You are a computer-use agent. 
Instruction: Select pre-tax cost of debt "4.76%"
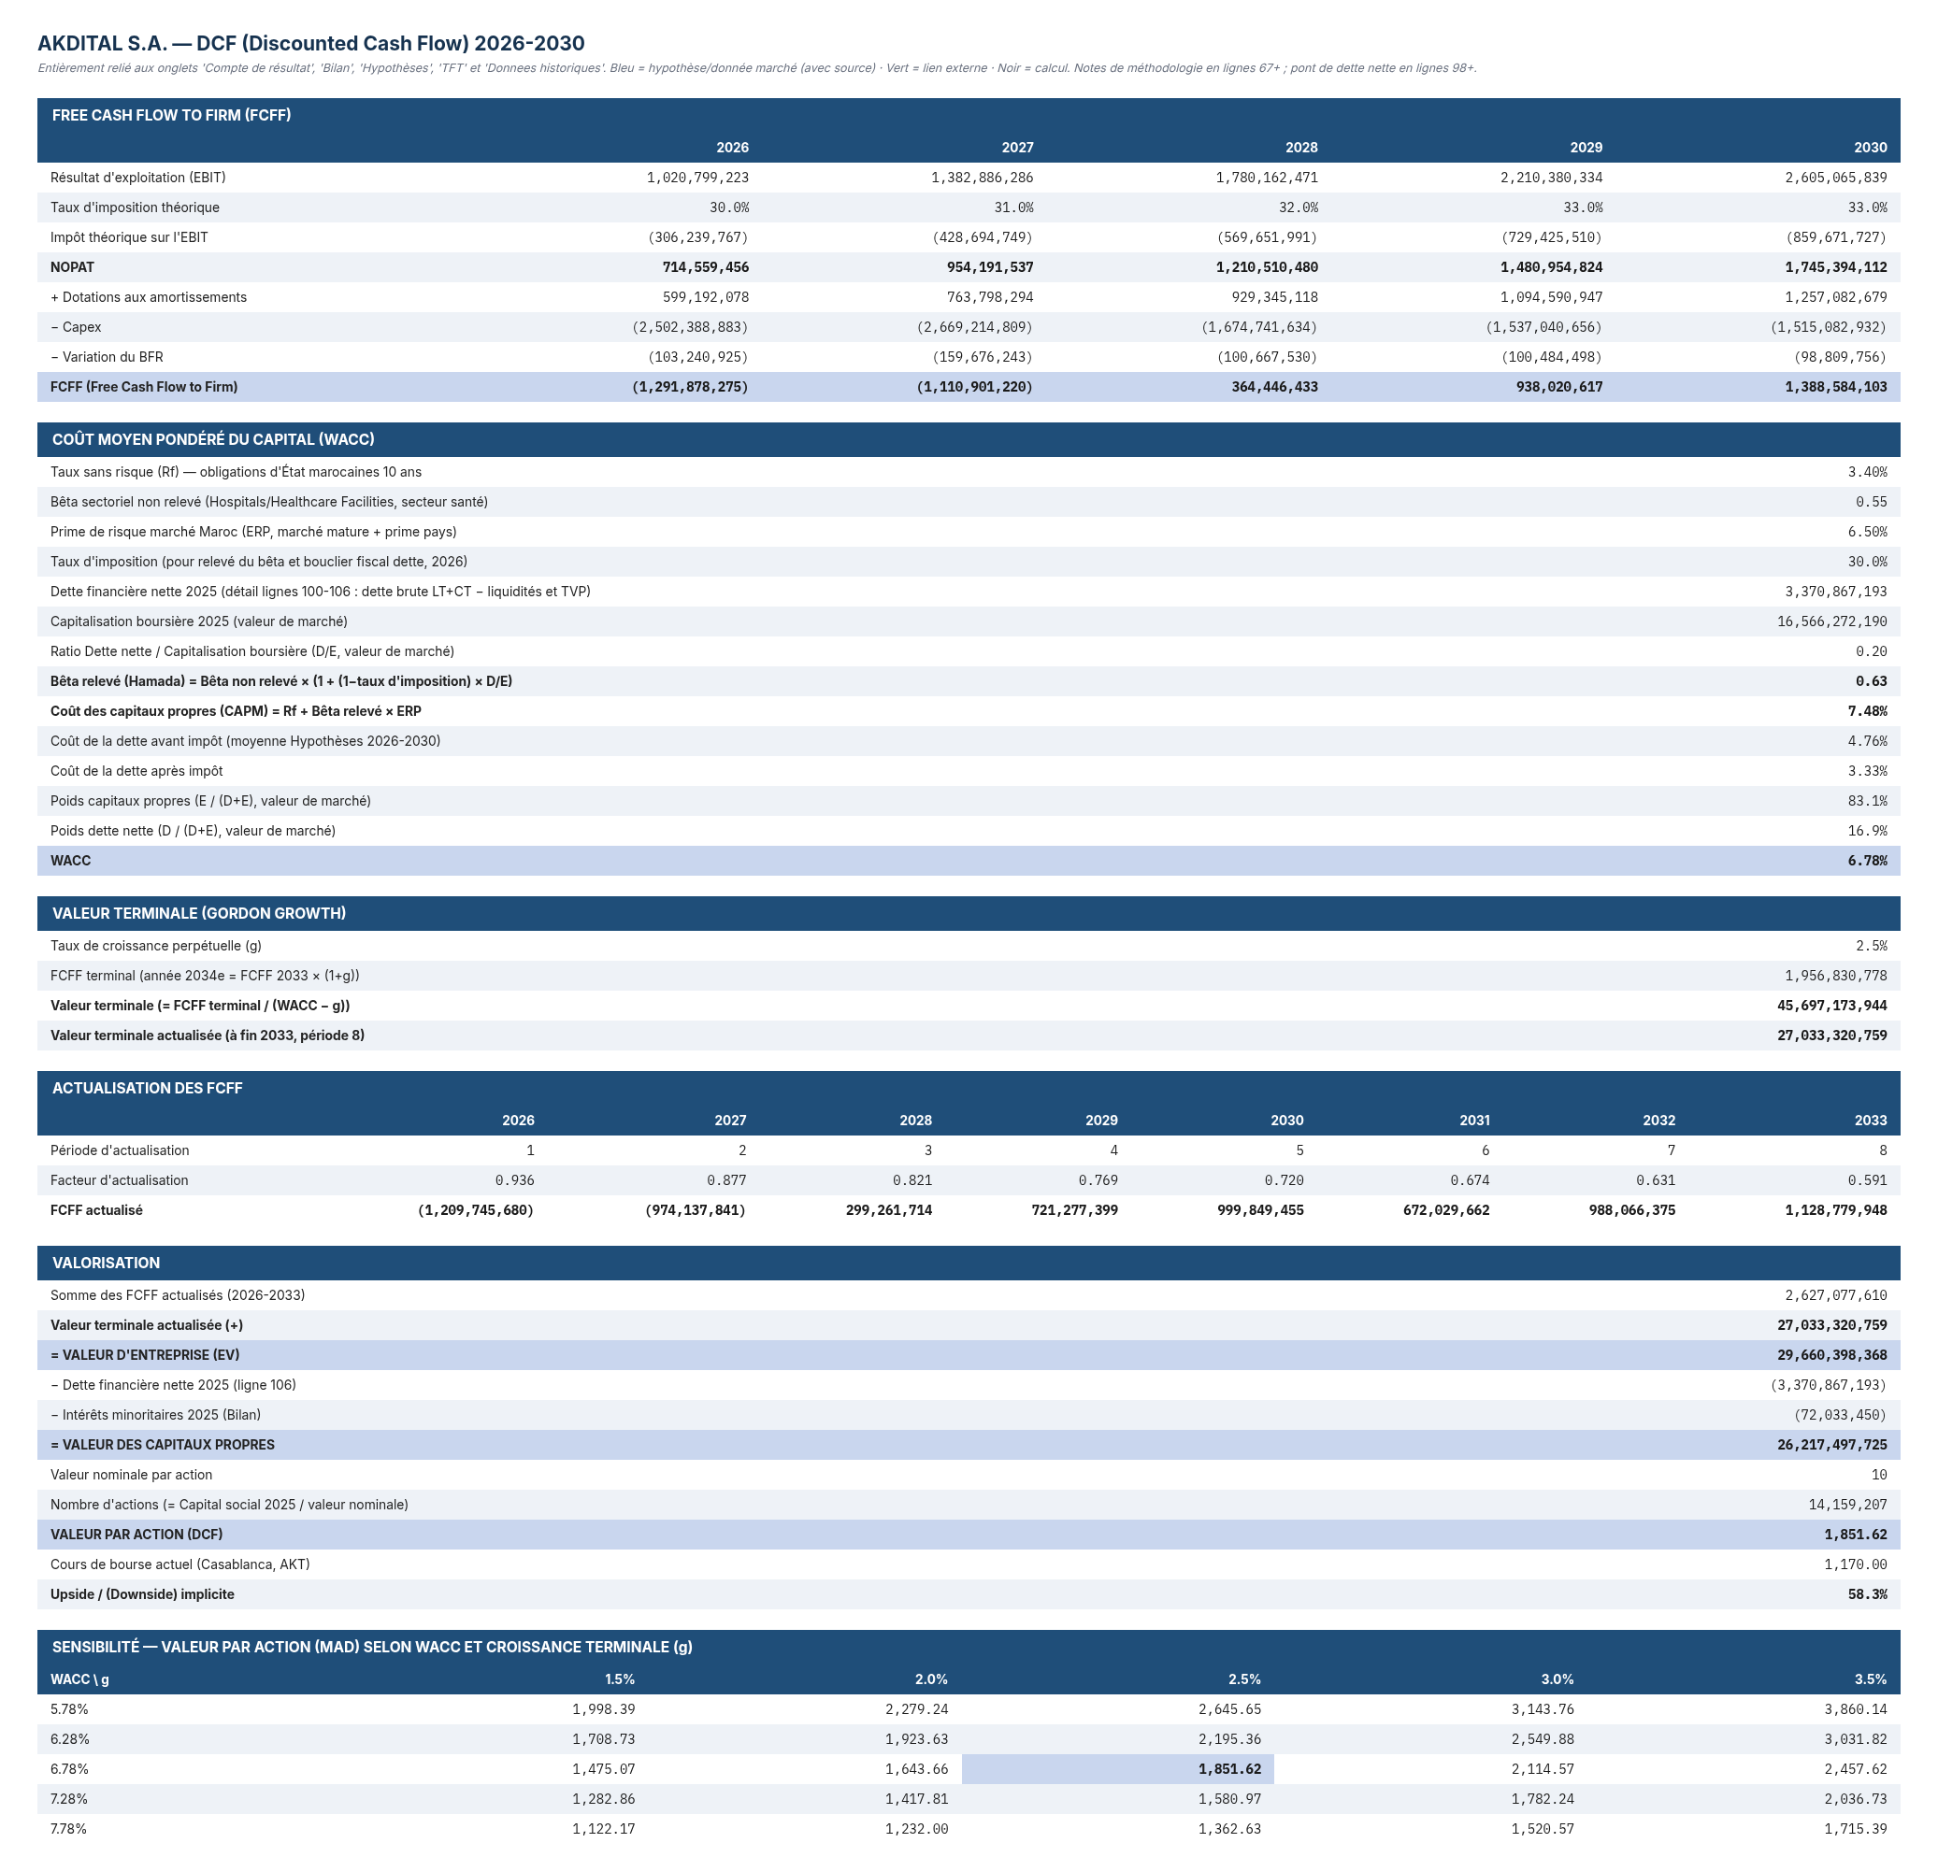click(x=1867, y=741)
